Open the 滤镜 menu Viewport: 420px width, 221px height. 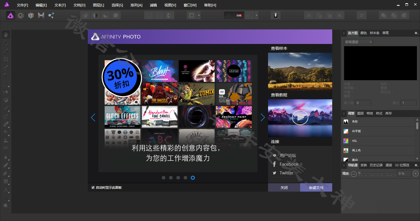coord(153,5)
